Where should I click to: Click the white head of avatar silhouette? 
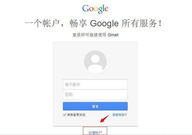(95, 59)
